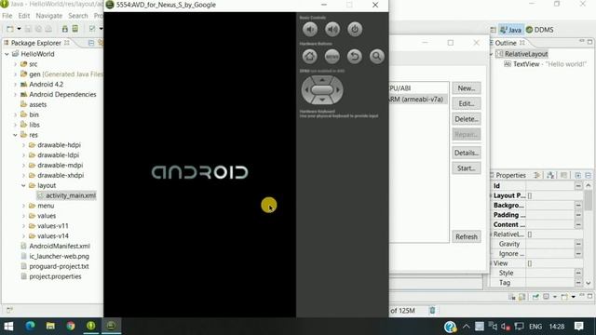Select the ARM (armeabi-v7a) row in the AVD list
The height and width of the screenshot is (335, 596).
[418, 100]
